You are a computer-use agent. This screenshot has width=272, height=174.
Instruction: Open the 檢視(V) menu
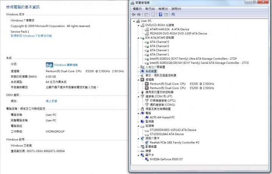point(163,9)
